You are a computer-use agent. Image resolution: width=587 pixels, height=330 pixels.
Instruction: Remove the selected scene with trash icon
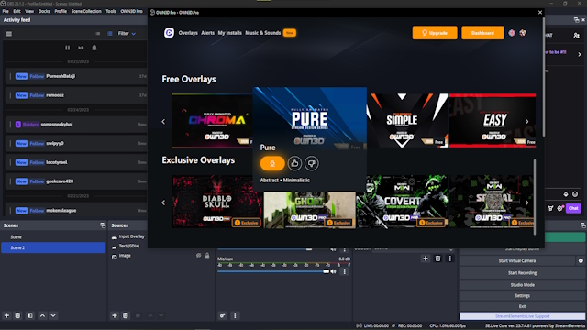coord(17,315)
